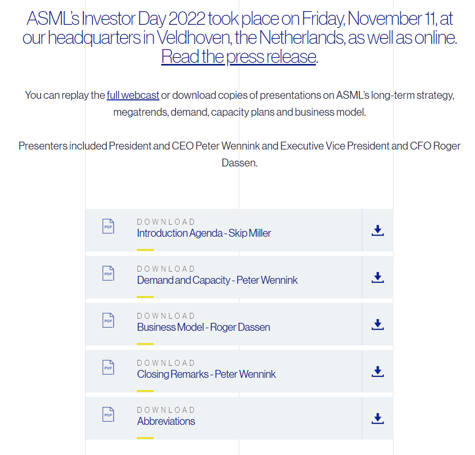Click DOWNLOAD label above Introduction Agenda
The image size is (475, 455).
[166, 222]
